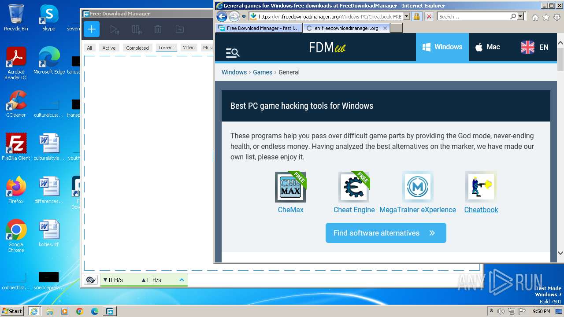Click the delete trash icon in FDM toolbar
564x317 pixels.
(x=158, y=29)
